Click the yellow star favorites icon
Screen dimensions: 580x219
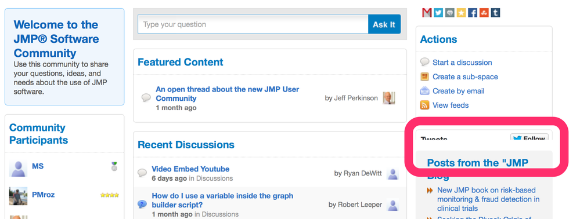coord(461,13)
